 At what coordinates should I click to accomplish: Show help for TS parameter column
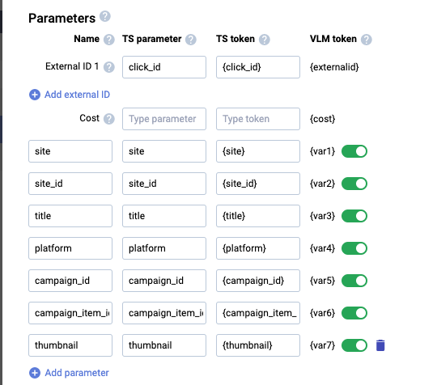pyautogui.click(x=191, y=40)
